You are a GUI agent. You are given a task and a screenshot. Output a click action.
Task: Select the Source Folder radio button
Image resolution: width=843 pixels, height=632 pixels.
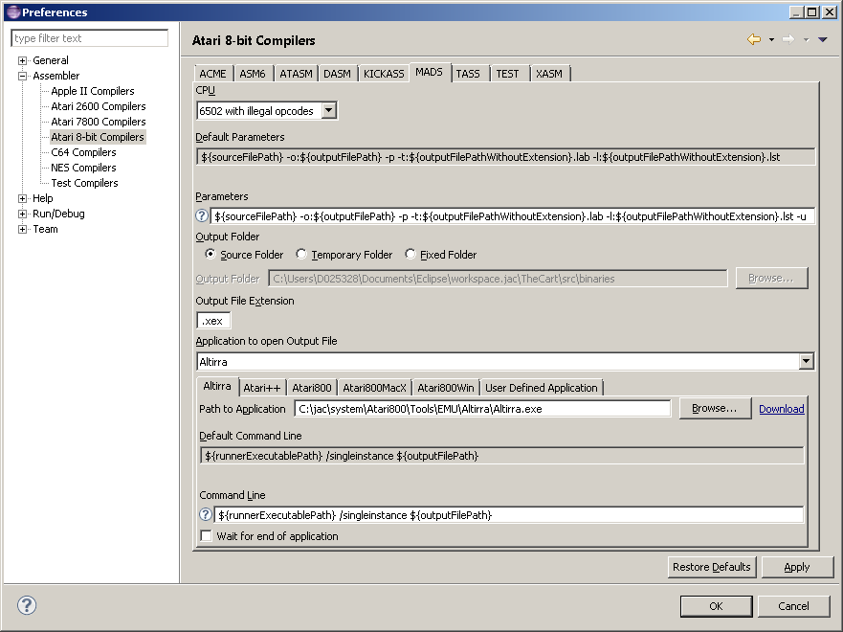pos(211,254)
